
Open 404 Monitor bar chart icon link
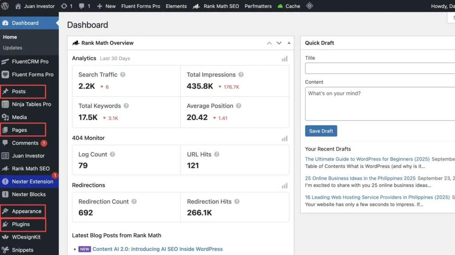pos(285,138)
